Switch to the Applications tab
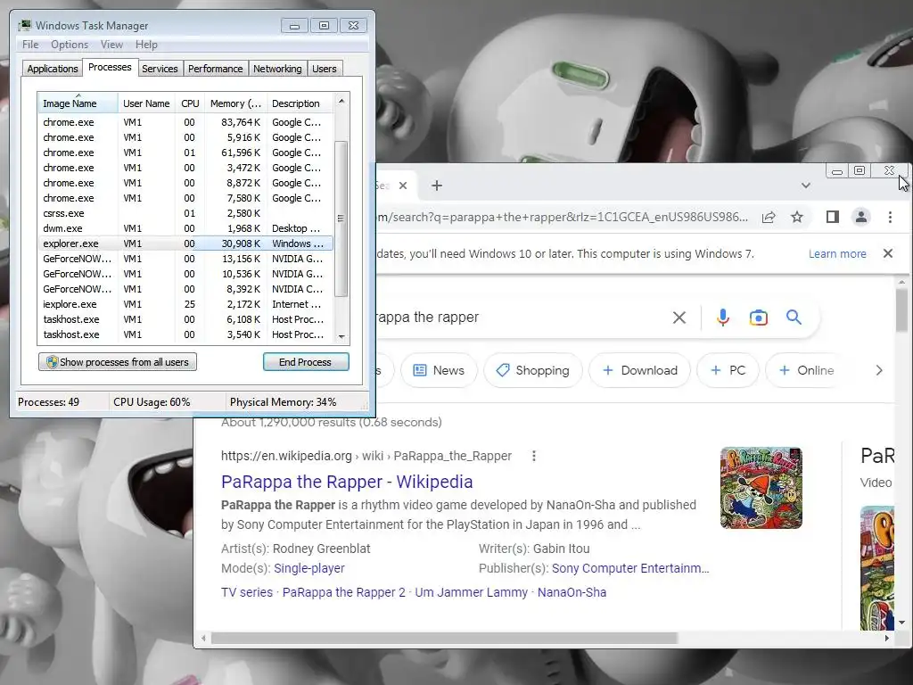Image resolution: width=913 pixels, height=685 pixels. coord(53,69)
